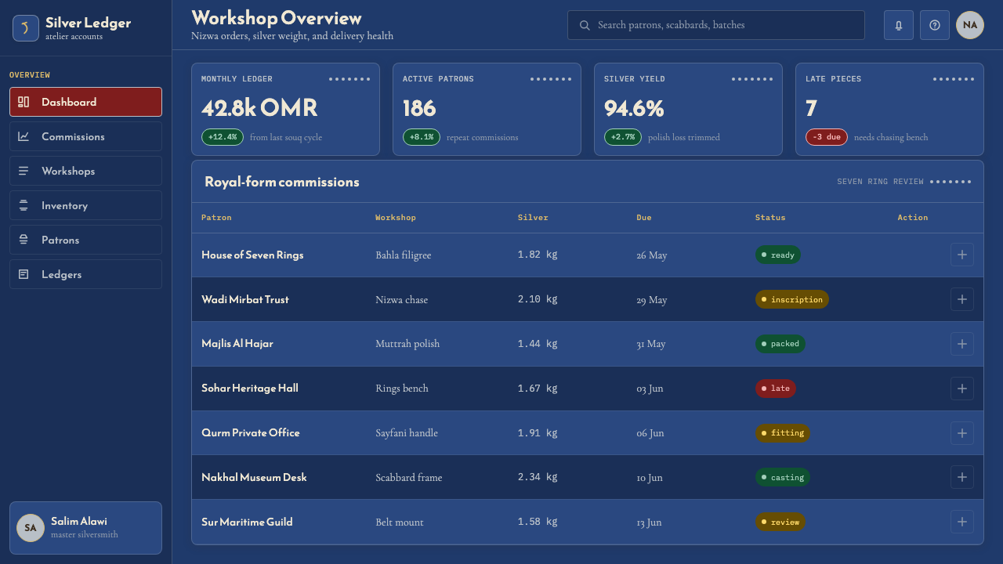This screenshot has width=1003, height=564.
Task: Open Salim Alawi profile card
Action: pos(85,528)
